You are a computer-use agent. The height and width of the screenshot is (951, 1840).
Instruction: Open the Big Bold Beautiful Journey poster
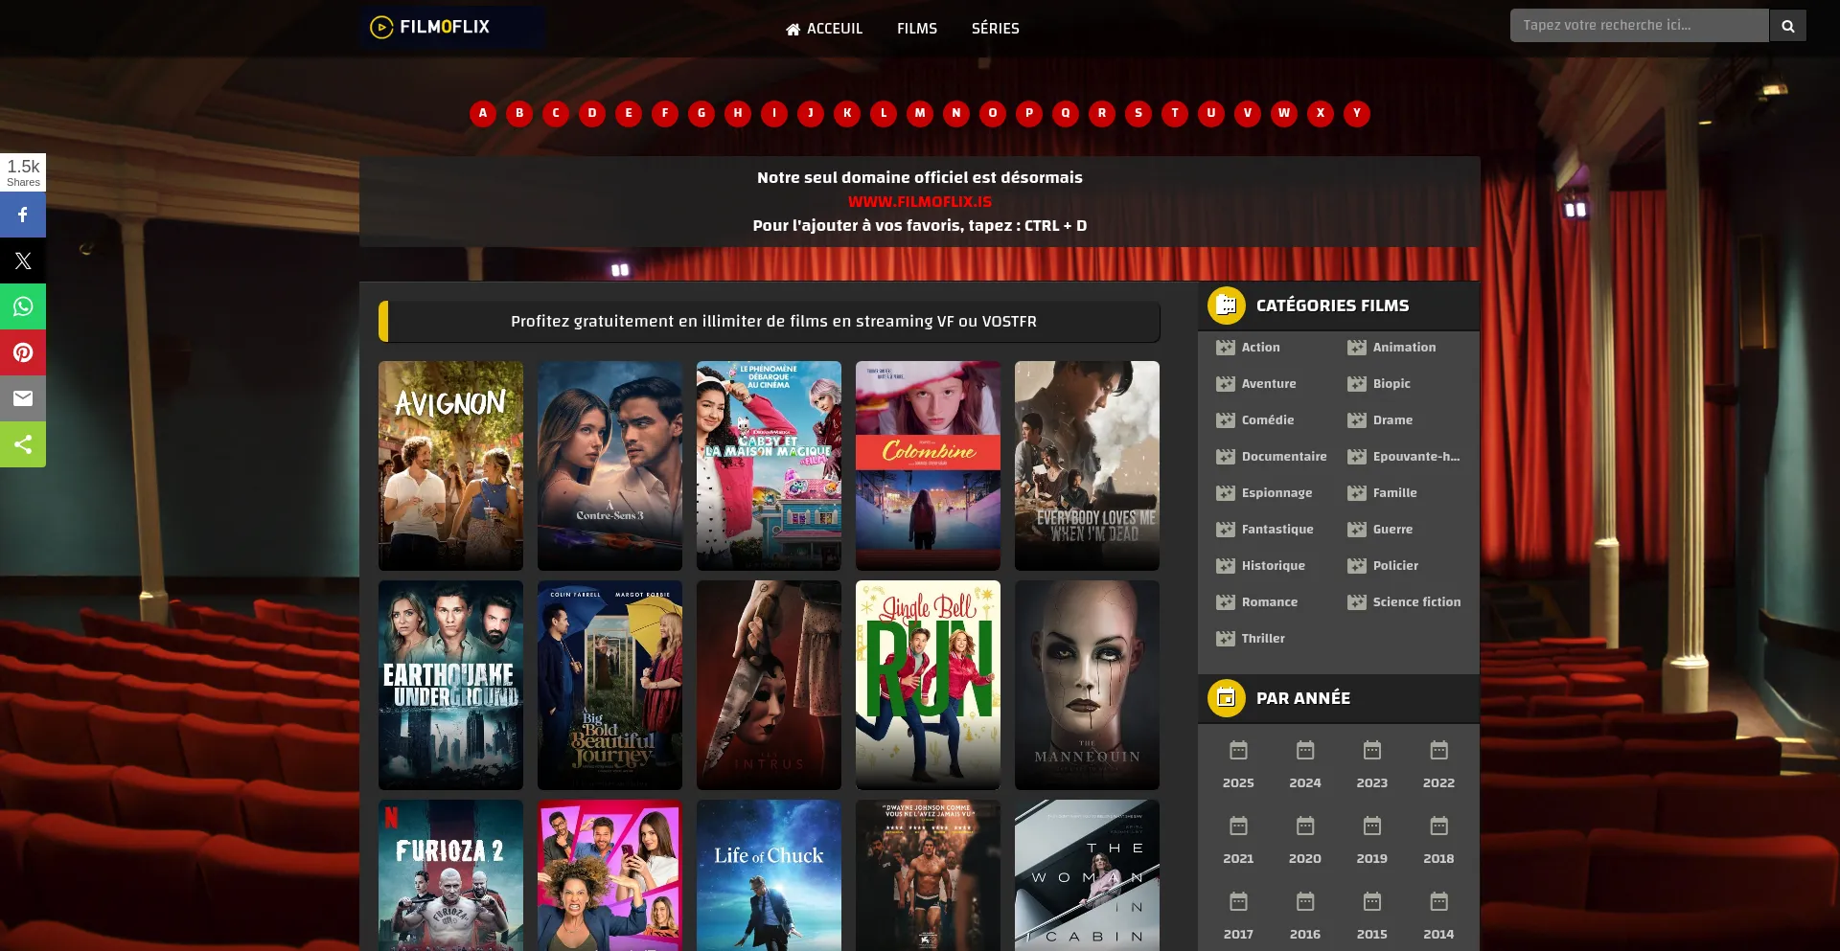coord(609,685)
